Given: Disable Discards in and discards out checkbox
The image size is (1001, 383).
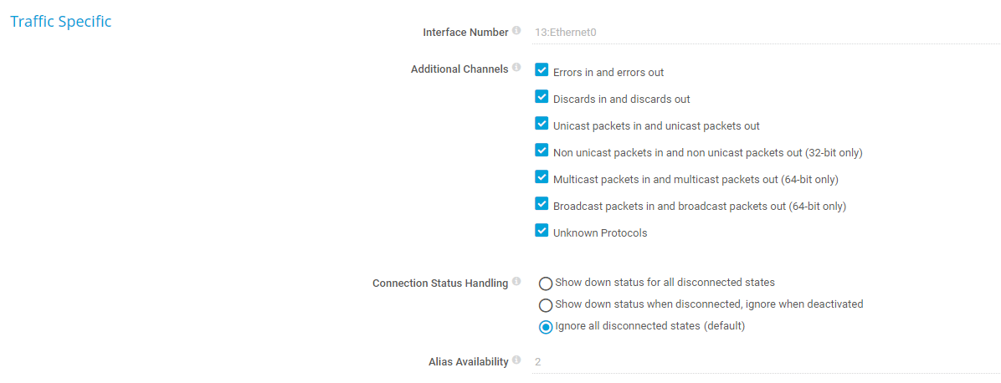Looking at the screenshot, I should tap(542, 97).
